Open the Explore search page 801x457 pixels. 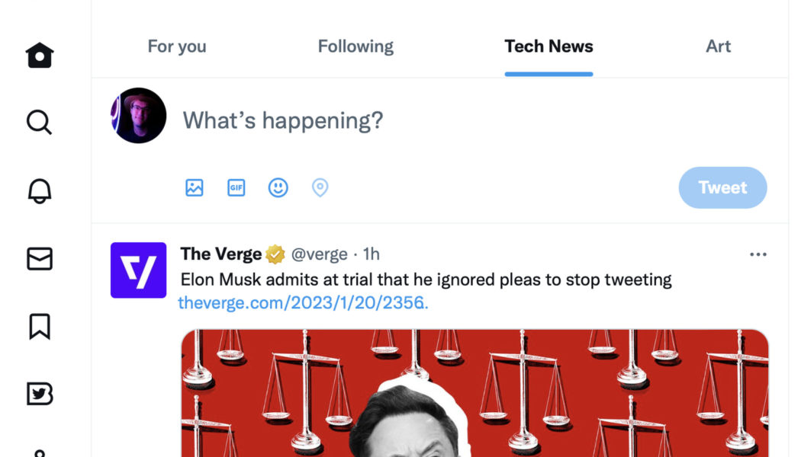click(39, 122)
